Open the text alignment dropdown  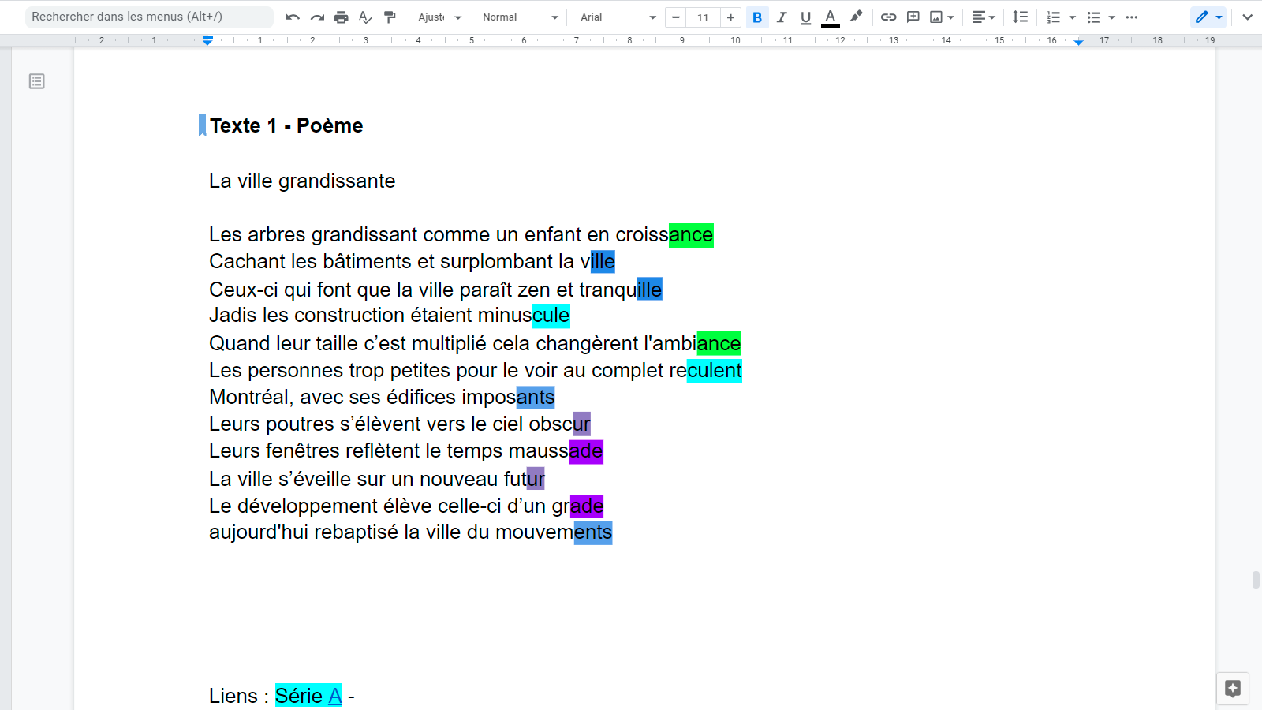(x=984, y=17)
